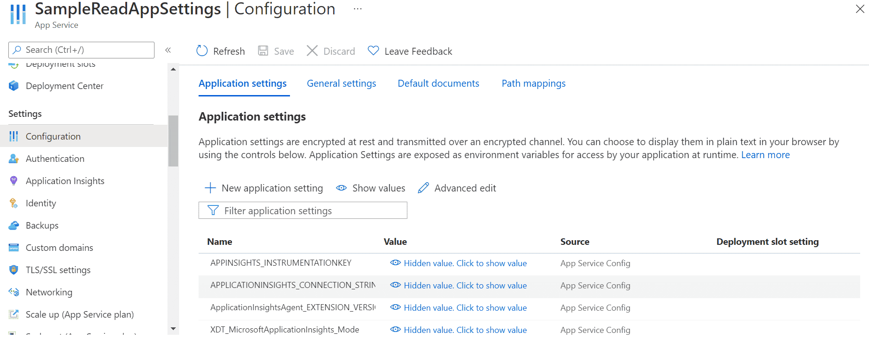
Task: Open Custom domains in sidebar
Action: tap(59, 248)
